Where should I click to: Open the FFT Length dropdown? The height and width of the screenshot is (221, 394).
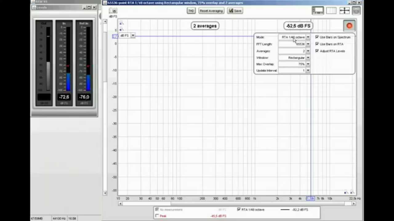pos(308,44)
